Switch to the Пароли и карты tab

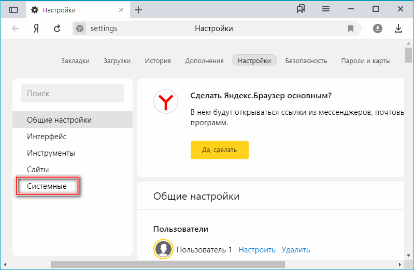point(366,61)
